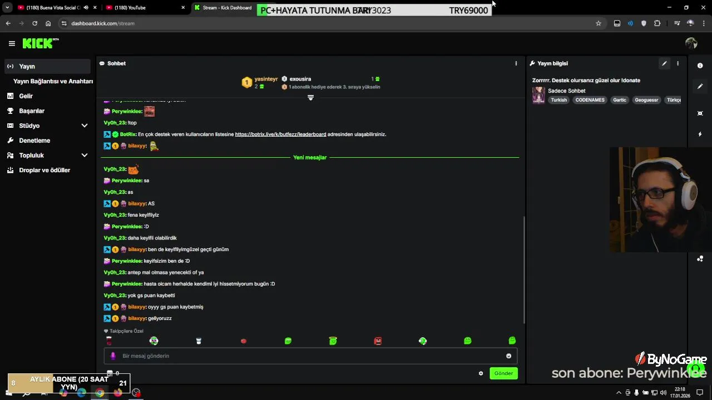
Task: Click the lightning bolt icon in right rail
Action: (x=700, y=134)
